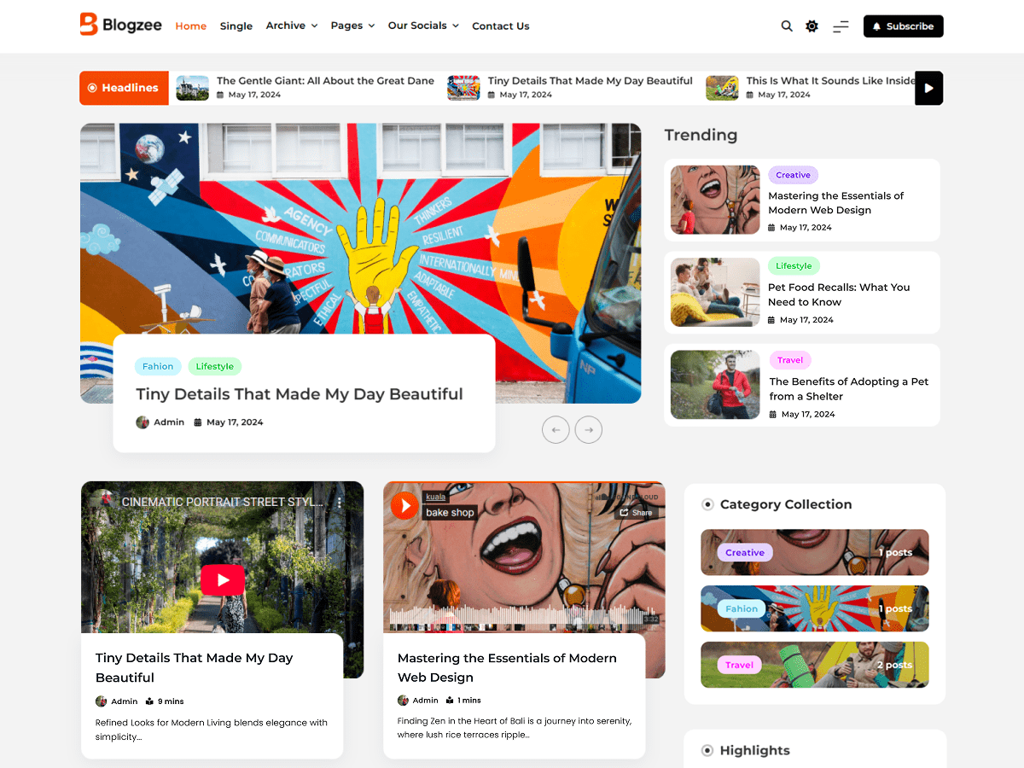This screenshot has width=1024, height=768.
Task: Open the search icon in the header
Action: click(x=786, y=26)
